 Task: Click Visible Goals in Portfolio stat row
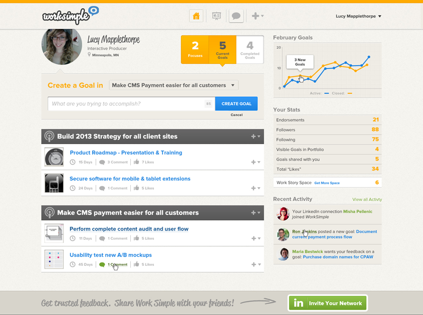coord(328,149)
